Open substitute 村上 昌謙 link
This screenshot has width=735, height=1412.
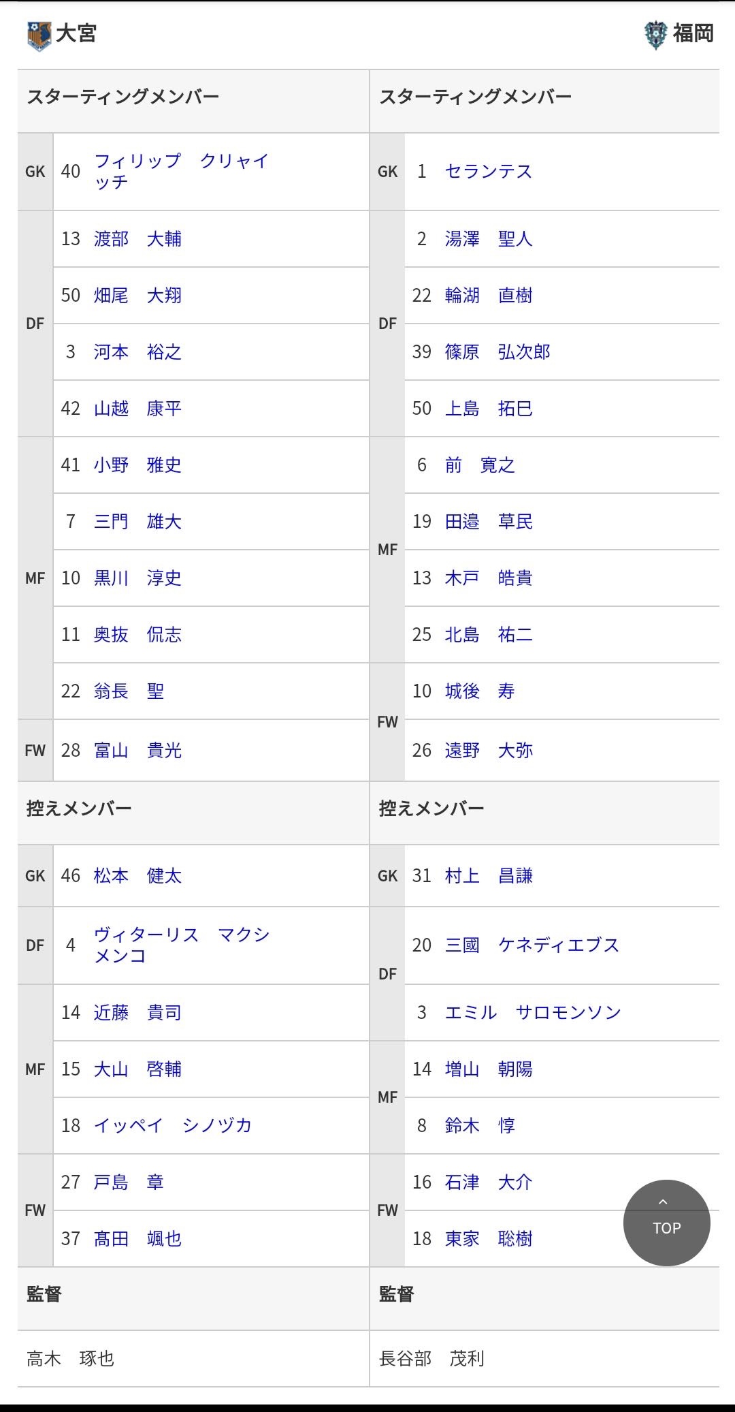pyautogui.click(x=489, y=876)
